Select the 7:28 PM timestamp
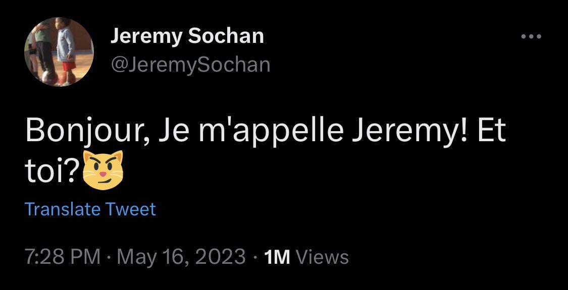Screen dimensions: 568x290 pos(63,257)
